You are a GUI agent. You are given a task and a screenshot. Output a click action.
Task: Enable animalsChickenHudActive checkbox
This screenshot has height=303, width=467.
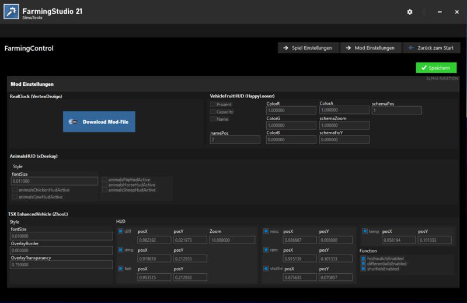(x=15, y=190)
